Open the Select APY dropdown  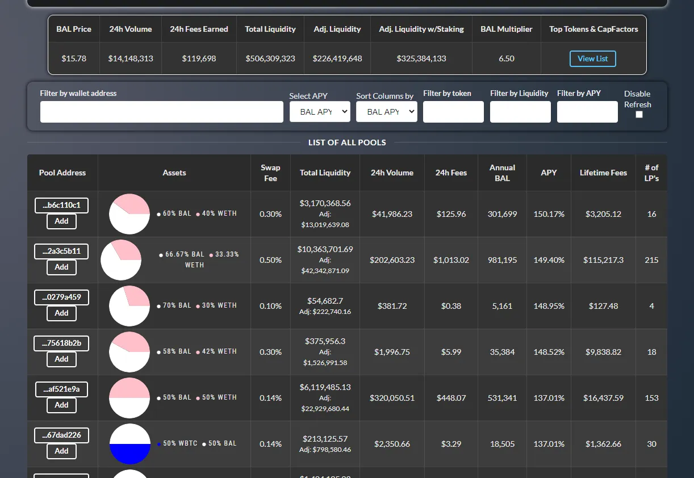tap(320, 112)
